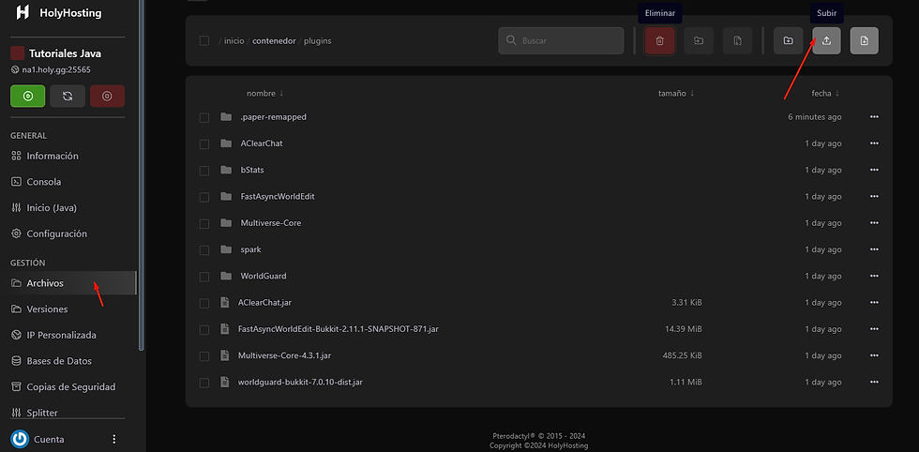
Task: Open FastAsyncWorldEdit-Bukkit-2.11.1-SNAPSHOT-871.jar file
Action: tap(339, 329)
